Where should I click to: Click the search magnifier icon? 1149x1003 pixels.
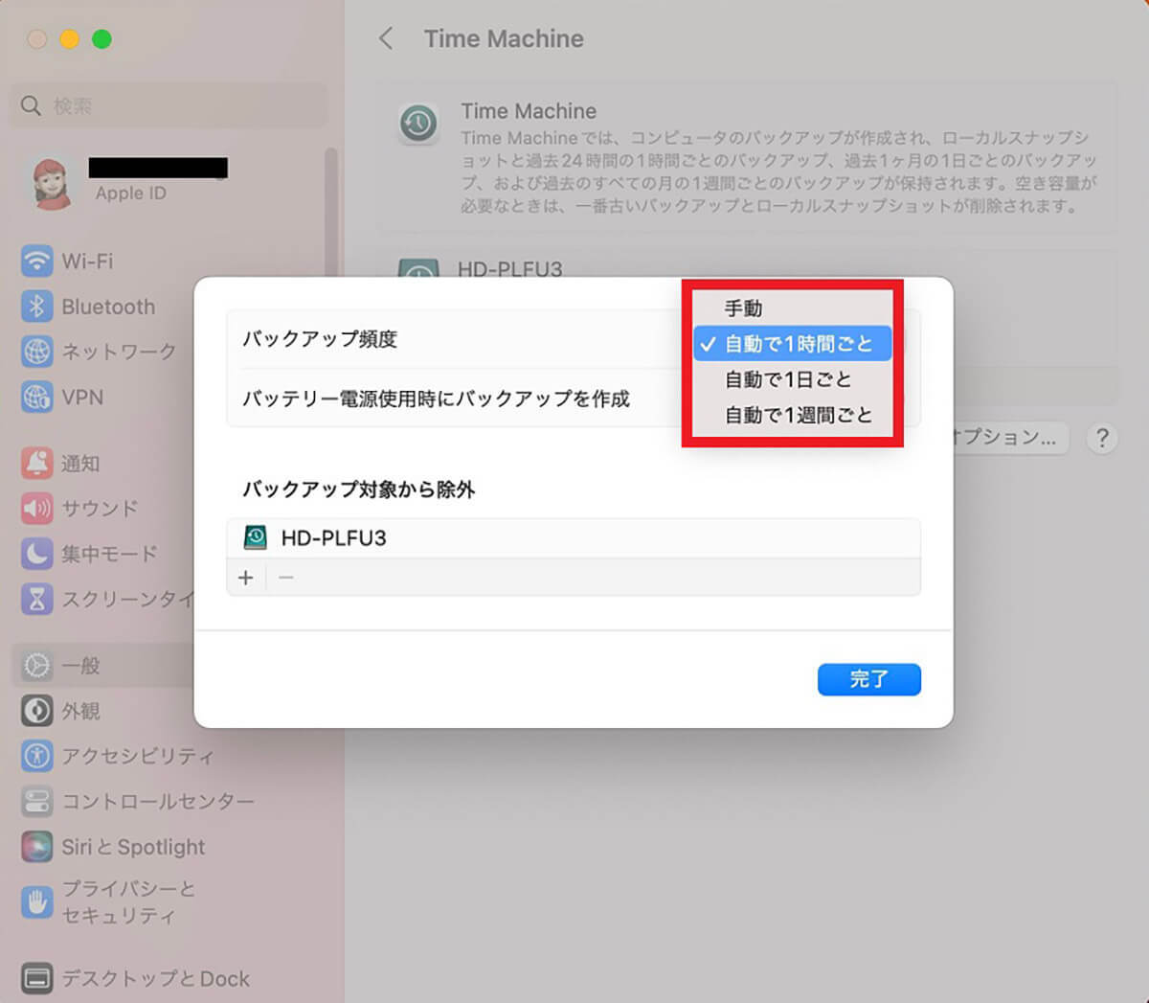32,105
